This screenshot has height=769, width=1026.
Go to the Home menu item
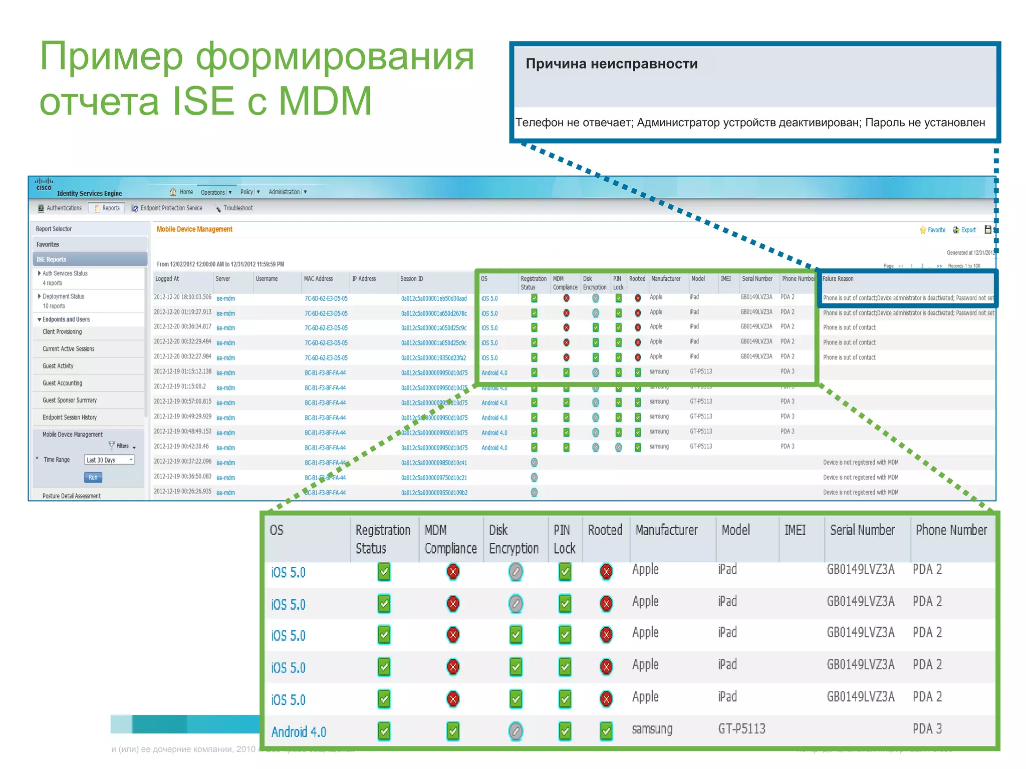click(186, 192)
